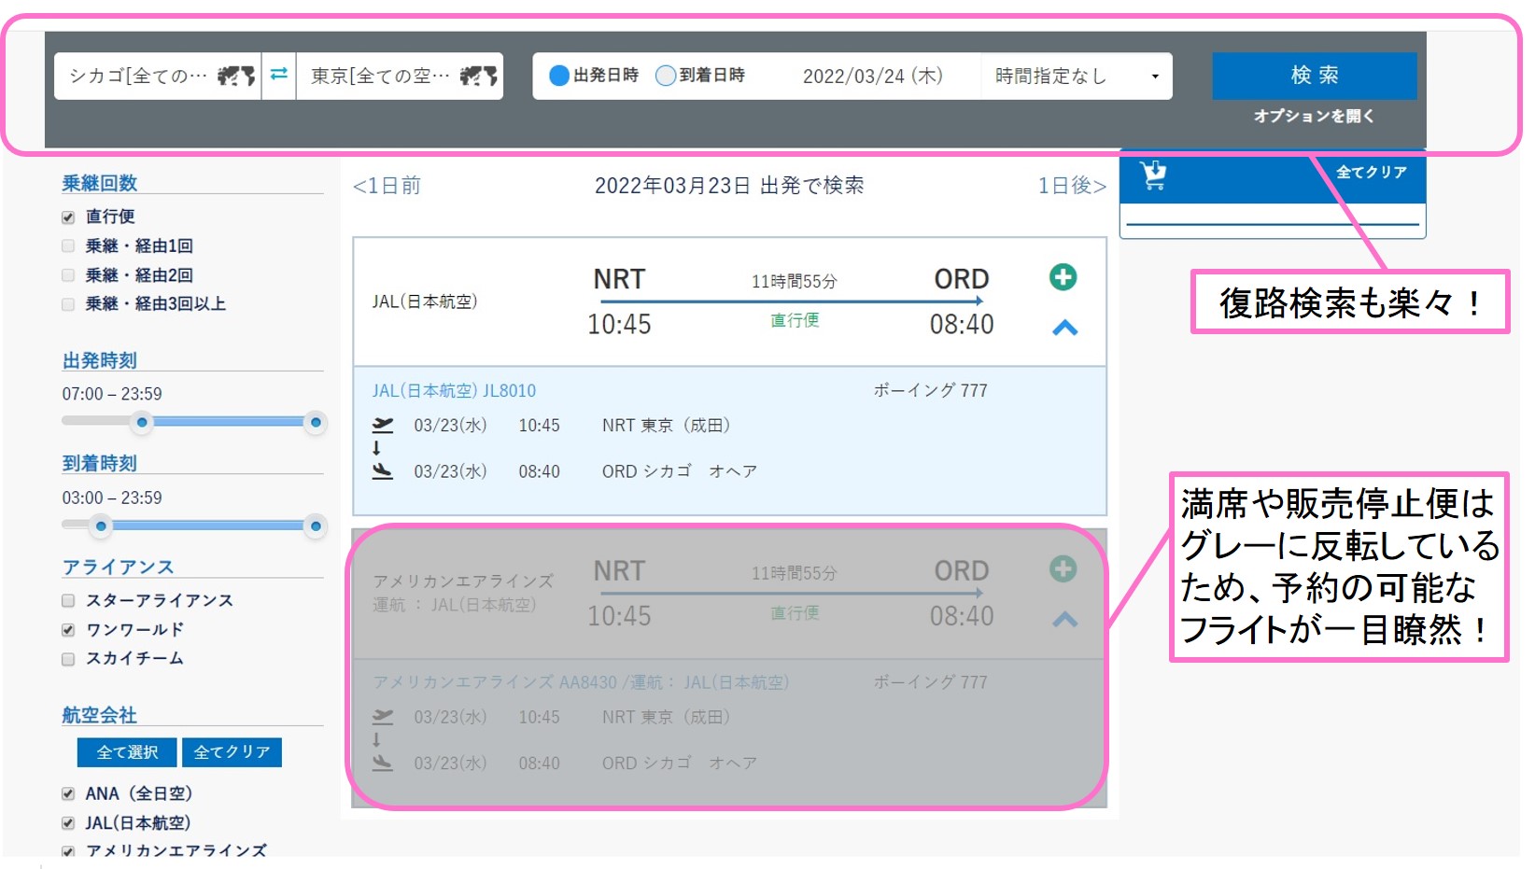Click the 03:00 – 23:59 arrival time range
The width and height of the screenshot is (1535, 869).
(112, 498)
